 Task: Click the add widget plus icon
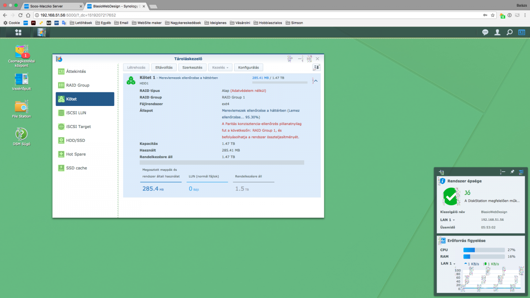tap(442, 172)
